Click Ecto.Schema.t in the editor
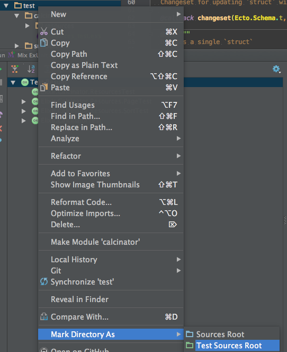This screenshot has height=352, width=287. point(258,18)
